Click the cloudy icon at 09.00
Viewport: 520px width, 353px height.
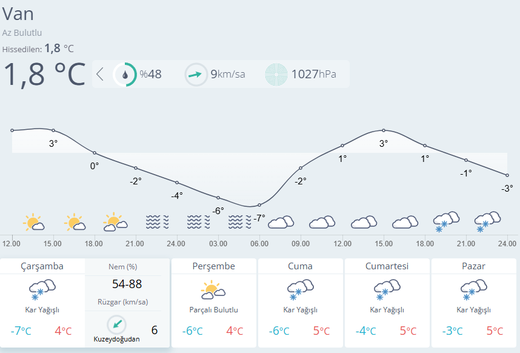(x=281, y=222)
